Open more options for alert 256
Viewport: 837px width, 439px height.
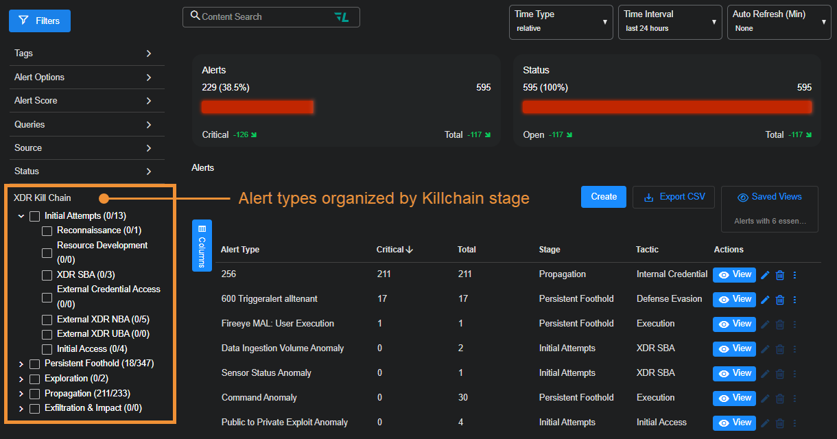pyautogui.click(x=795, y=275)
